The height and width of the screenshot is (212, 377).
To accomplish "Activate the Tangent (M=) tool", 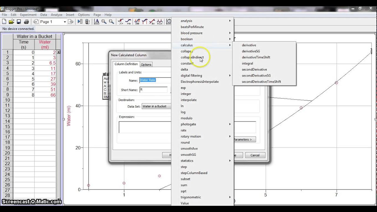I will 128,21.
